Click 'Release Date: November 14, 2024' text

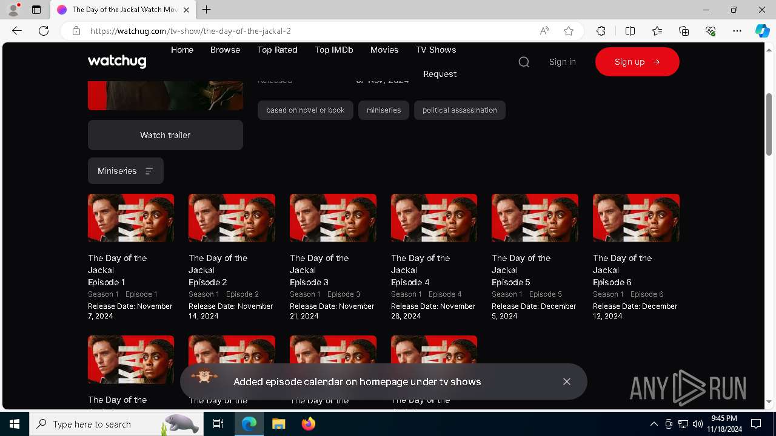pos(231,311)
